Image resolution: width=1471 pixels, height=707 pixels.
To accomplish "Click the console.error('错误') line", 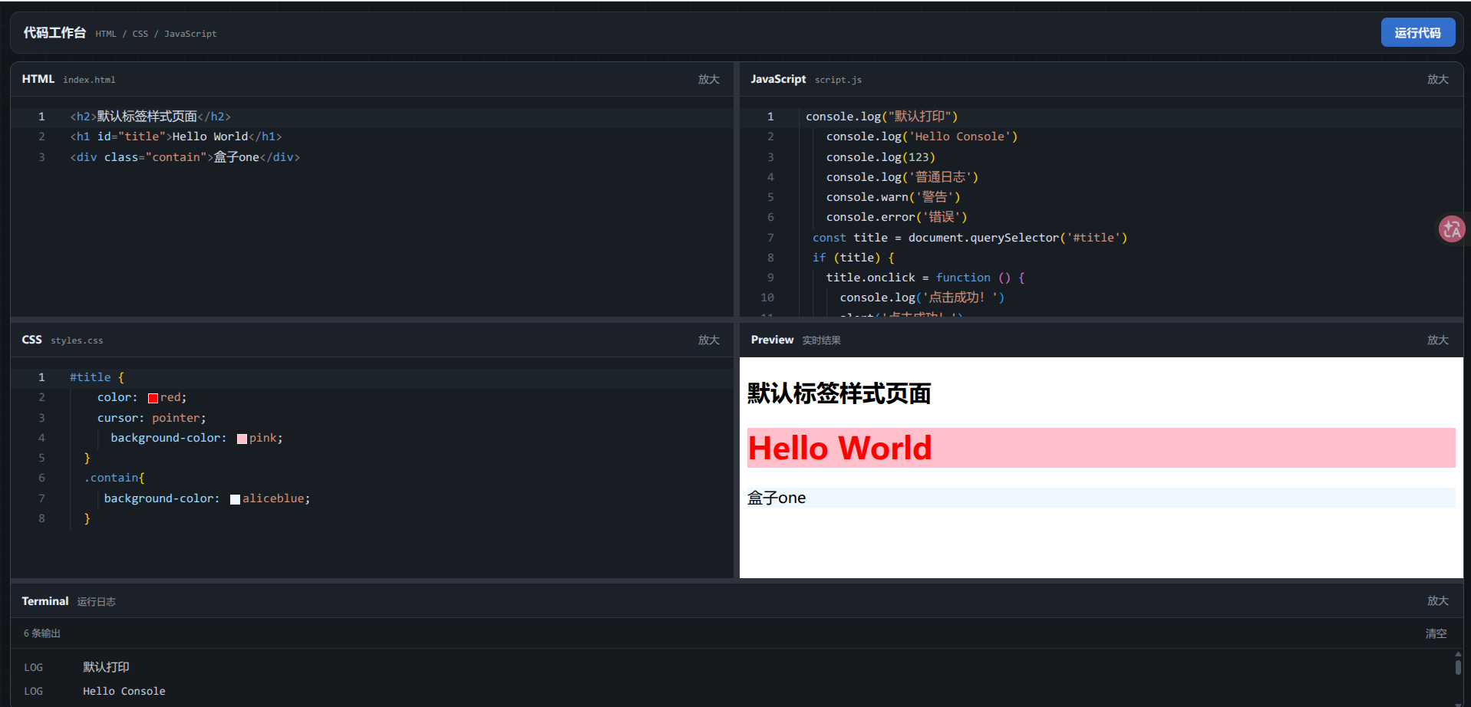I will [896, 217].
